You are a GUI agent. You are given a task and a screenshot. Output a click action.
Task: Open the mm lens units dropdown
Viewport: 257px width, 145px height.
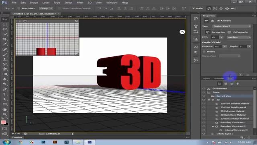[239, 37]
